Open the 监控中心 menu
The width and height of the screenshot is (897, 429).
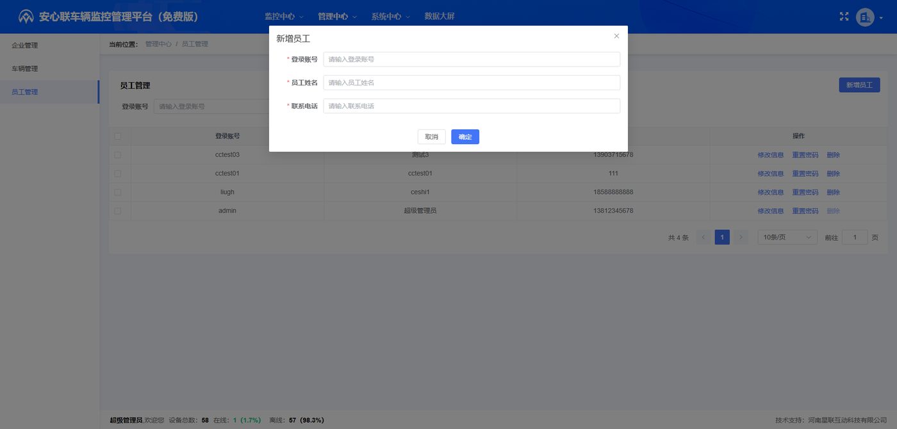pyautogui.click(x=284, y=17)
